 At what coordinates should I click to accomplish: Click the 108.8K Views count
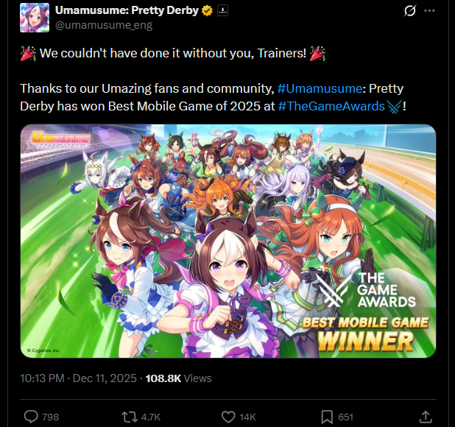[178, 378]
